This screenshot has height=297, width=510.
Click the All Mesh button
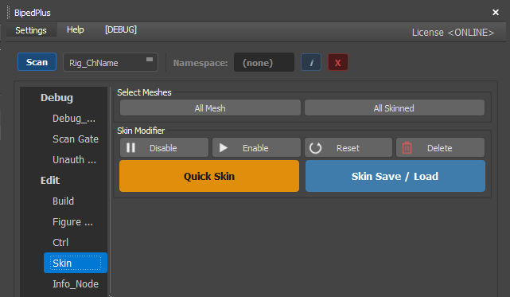click(210, 107)
